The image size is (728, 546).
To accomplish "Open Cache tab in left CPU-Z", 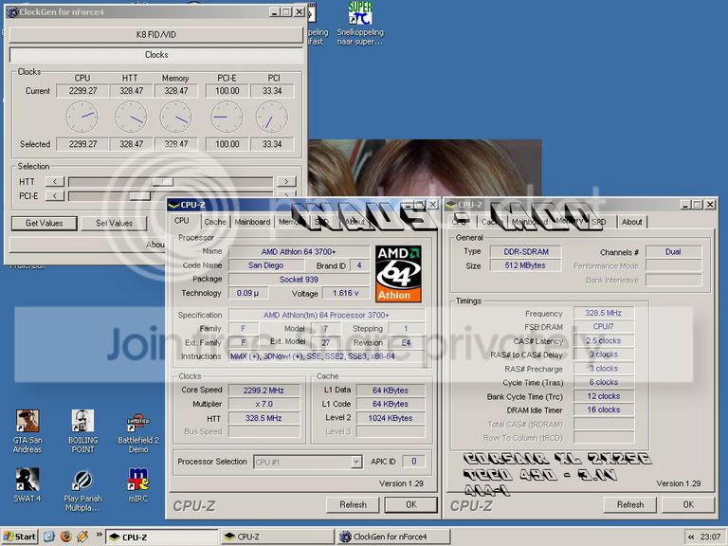I will (x=215, y=222).
